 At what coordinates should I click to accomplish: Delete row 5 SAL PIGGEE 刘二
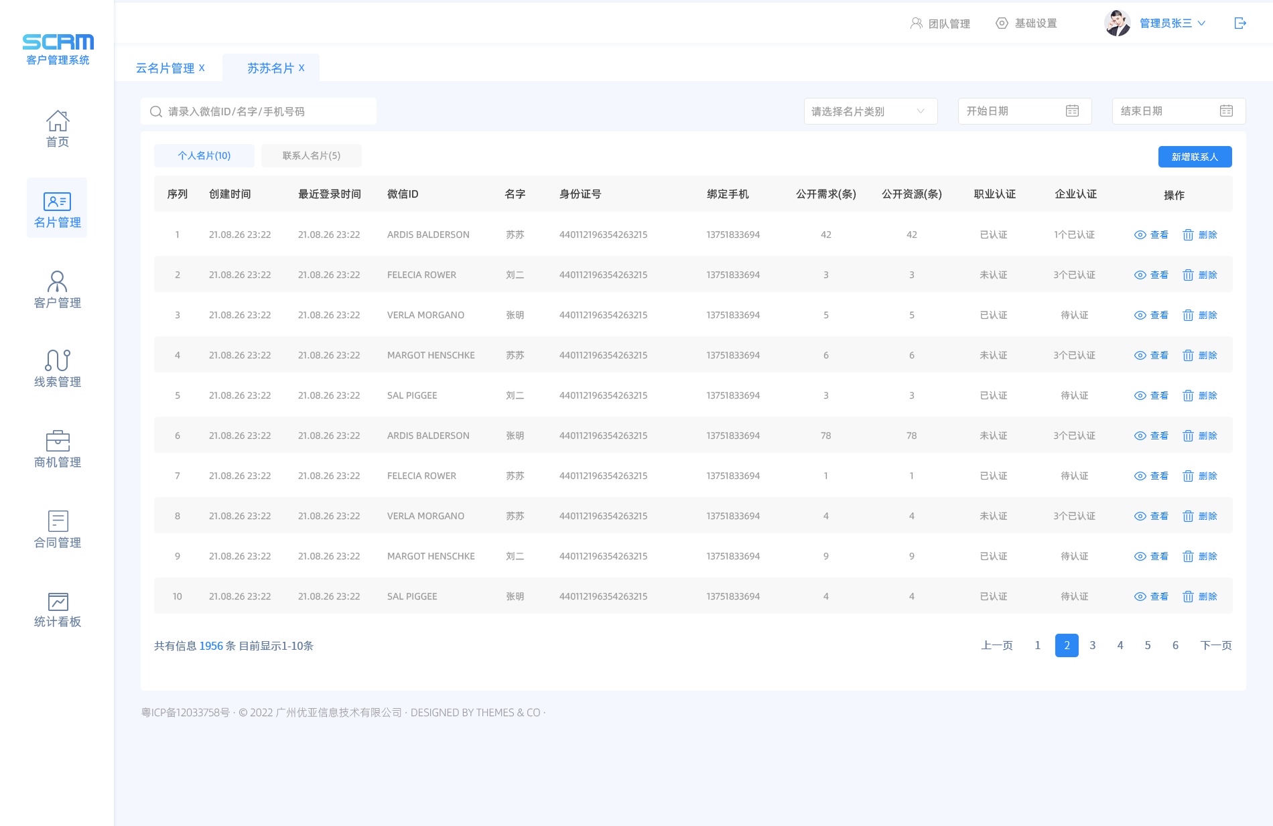(x=1200, y=395)
